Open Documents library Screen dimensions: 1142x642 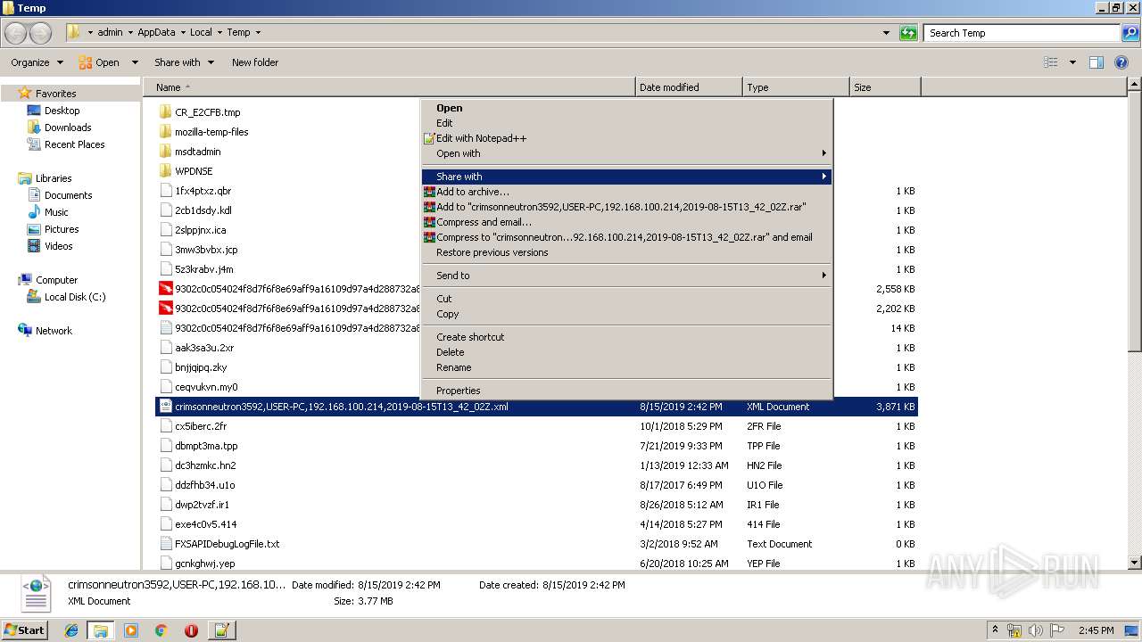pyautogui.click(x=68, y=195)
